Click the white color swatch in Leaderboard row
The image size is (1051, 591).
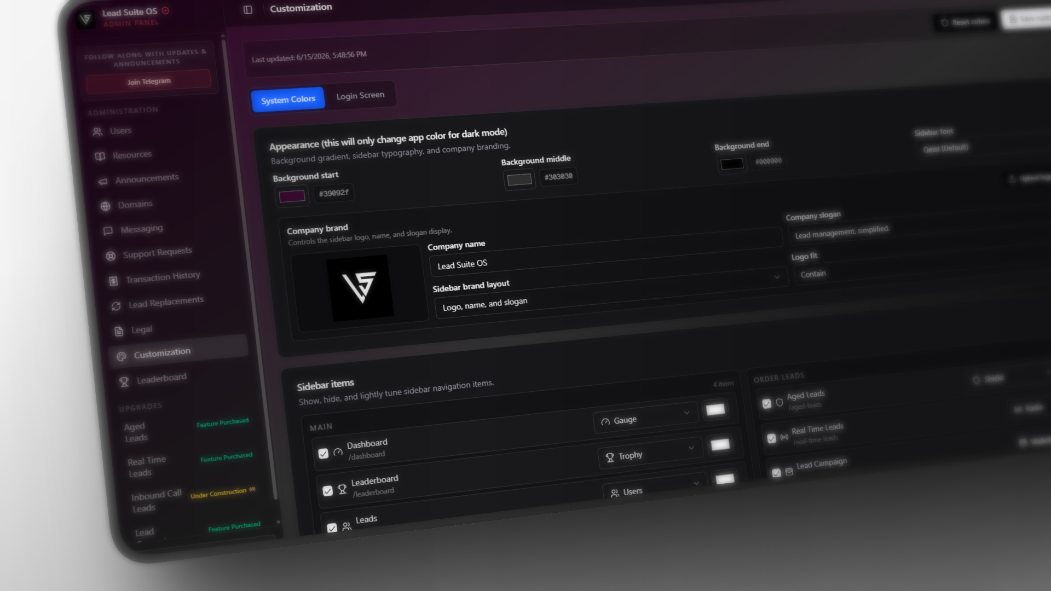720,445
